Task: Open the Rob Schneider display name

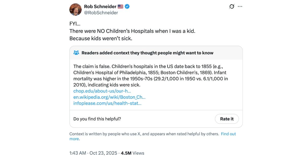Action: coord(100,7)
